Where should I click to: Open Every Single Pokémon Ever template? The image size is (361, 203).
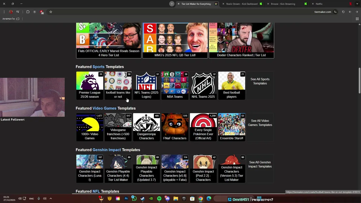tap(203, 127)
